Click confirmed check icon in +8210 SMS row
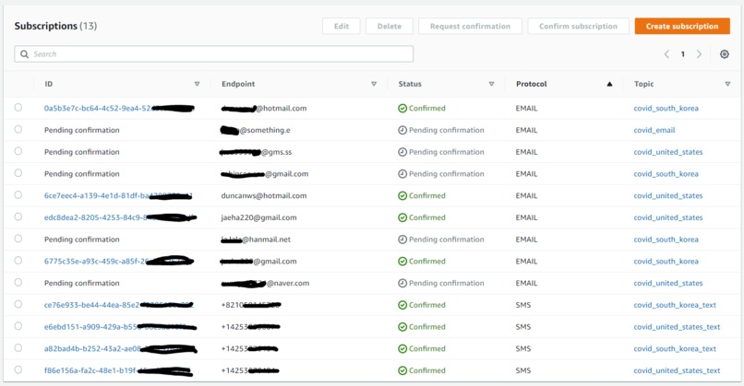Viewport: 744px width, 386px height. pyautogui.click(x=402, y=305)
